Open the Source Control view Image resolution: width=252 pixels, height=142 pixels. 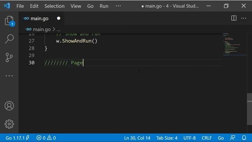coord(9,57)
